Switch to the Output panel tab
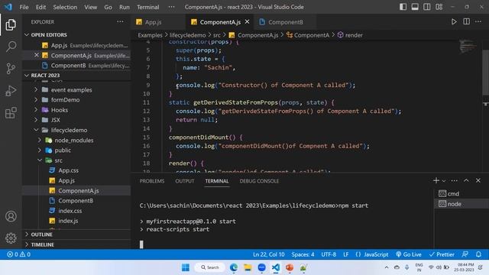Image resolution: width=489 pixels, height=275 pixels. (x=185, y=181)
